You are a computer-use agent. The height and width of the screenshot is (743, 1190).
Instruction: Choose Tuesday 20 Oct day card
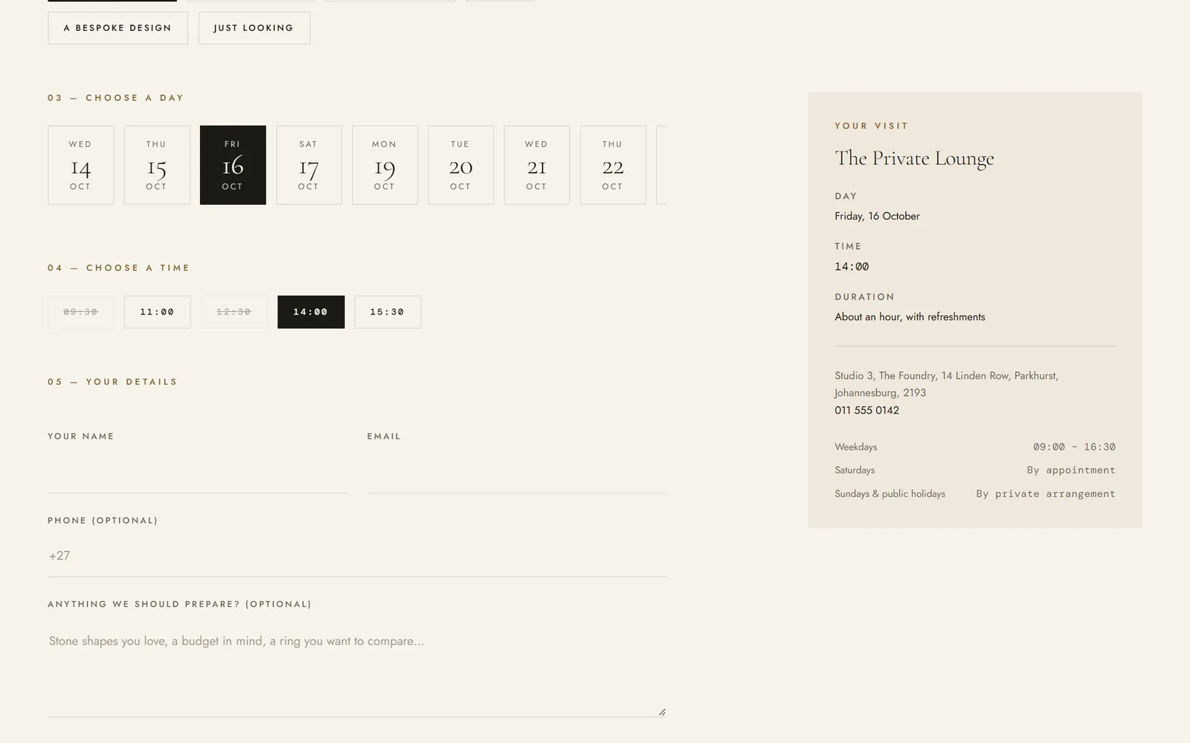(x=460, y=165)
